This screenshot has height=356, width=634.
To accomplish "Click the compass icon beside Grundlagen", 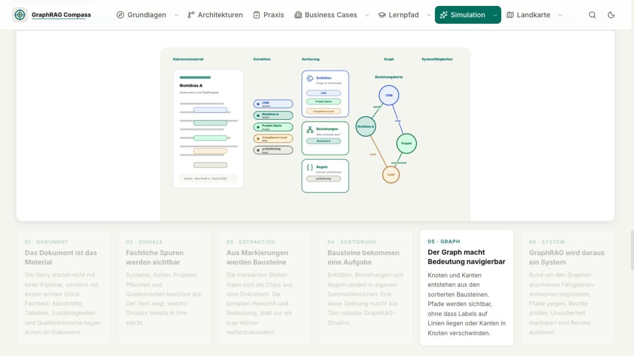I will [x=120, y=15].
